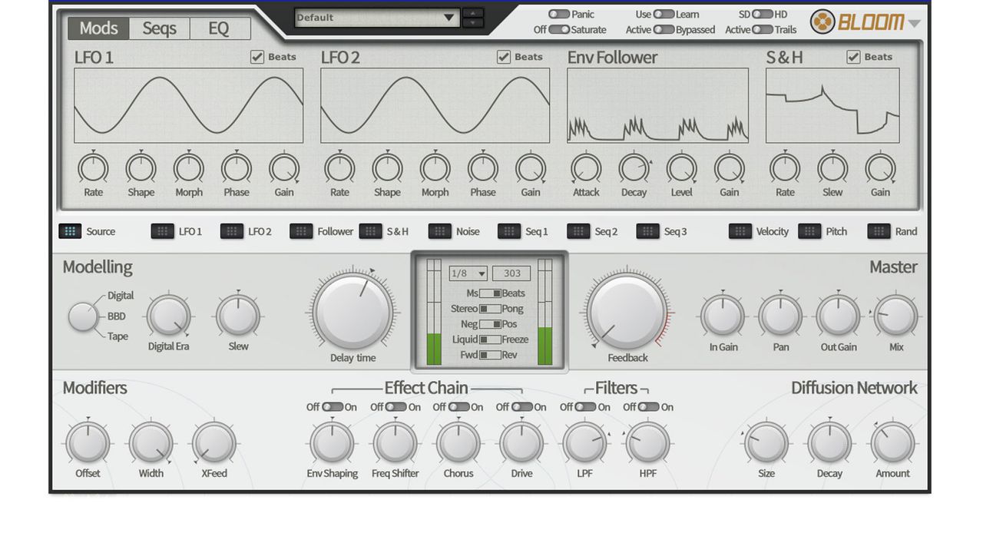Enable the Drive on/off switch

[x=521, y=407]
